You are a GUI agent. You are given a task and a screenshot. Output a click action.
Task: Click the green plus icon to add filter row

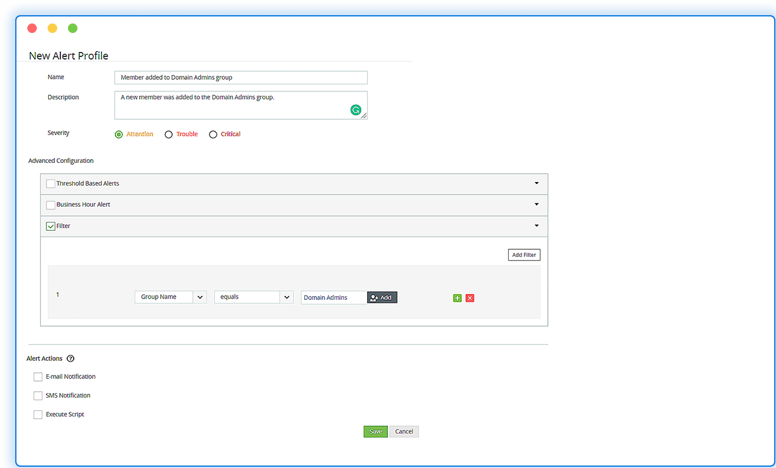click(x=457, y=297)
